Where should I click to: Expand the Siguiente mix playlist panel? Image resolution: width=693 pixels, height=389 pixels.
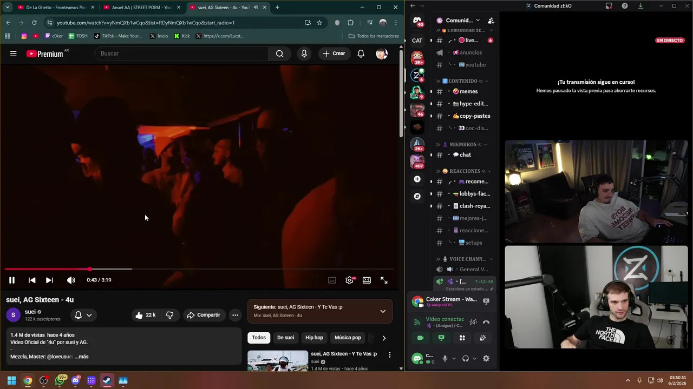(x=383, y=311)
